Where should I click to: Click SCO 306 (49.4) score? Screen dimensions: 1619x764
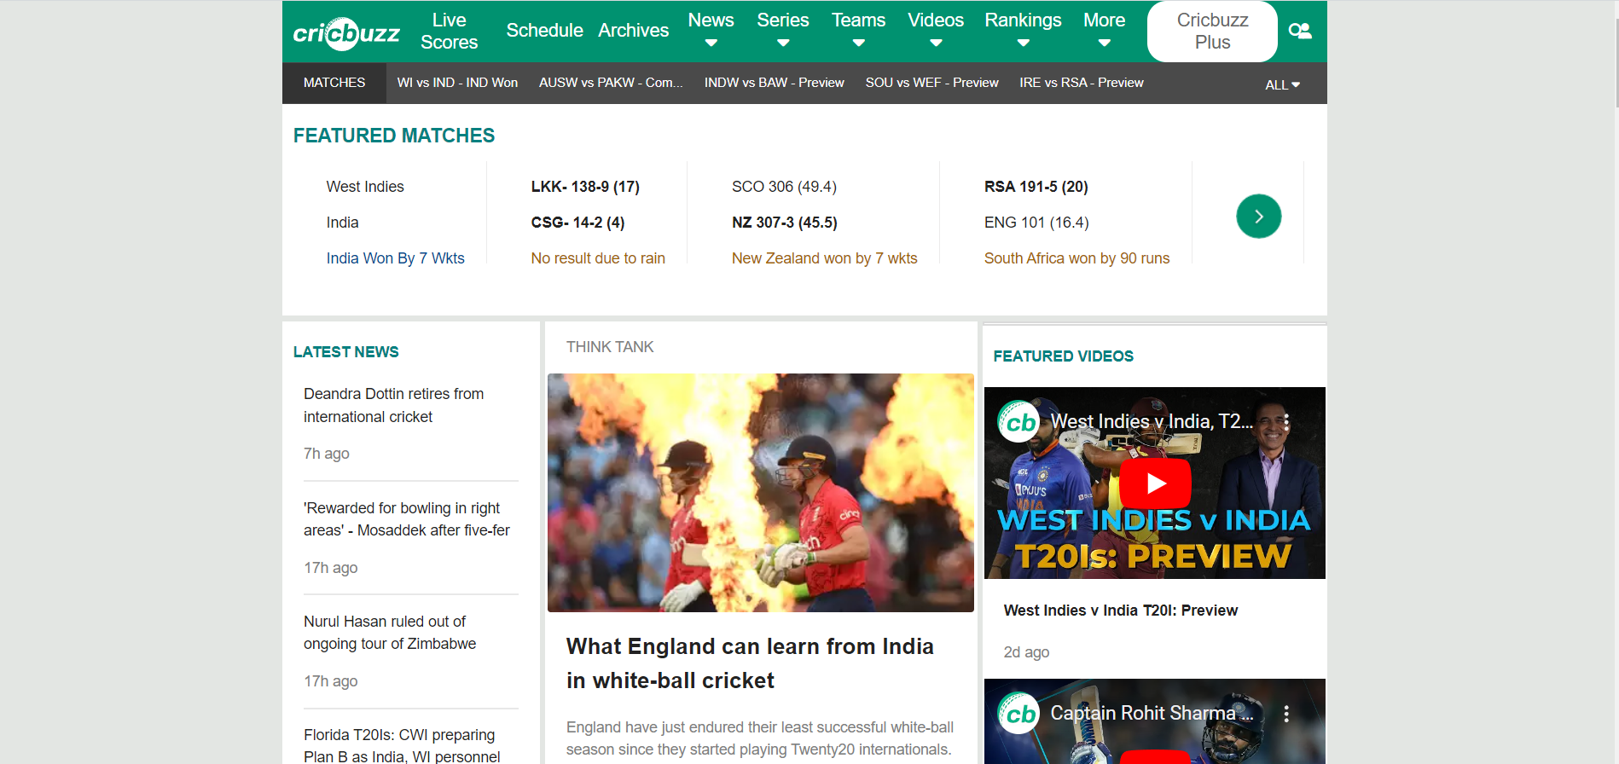[784, 187]
